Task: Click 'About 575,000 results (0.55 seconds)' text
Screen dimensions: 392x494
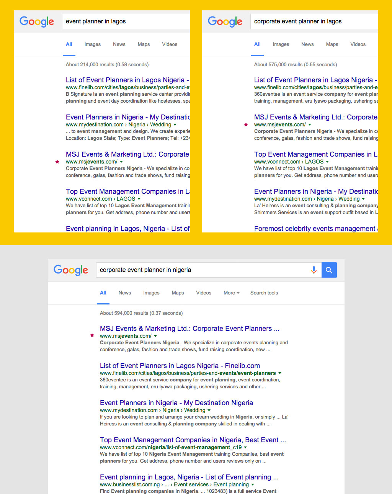Action: coord(296,65)
